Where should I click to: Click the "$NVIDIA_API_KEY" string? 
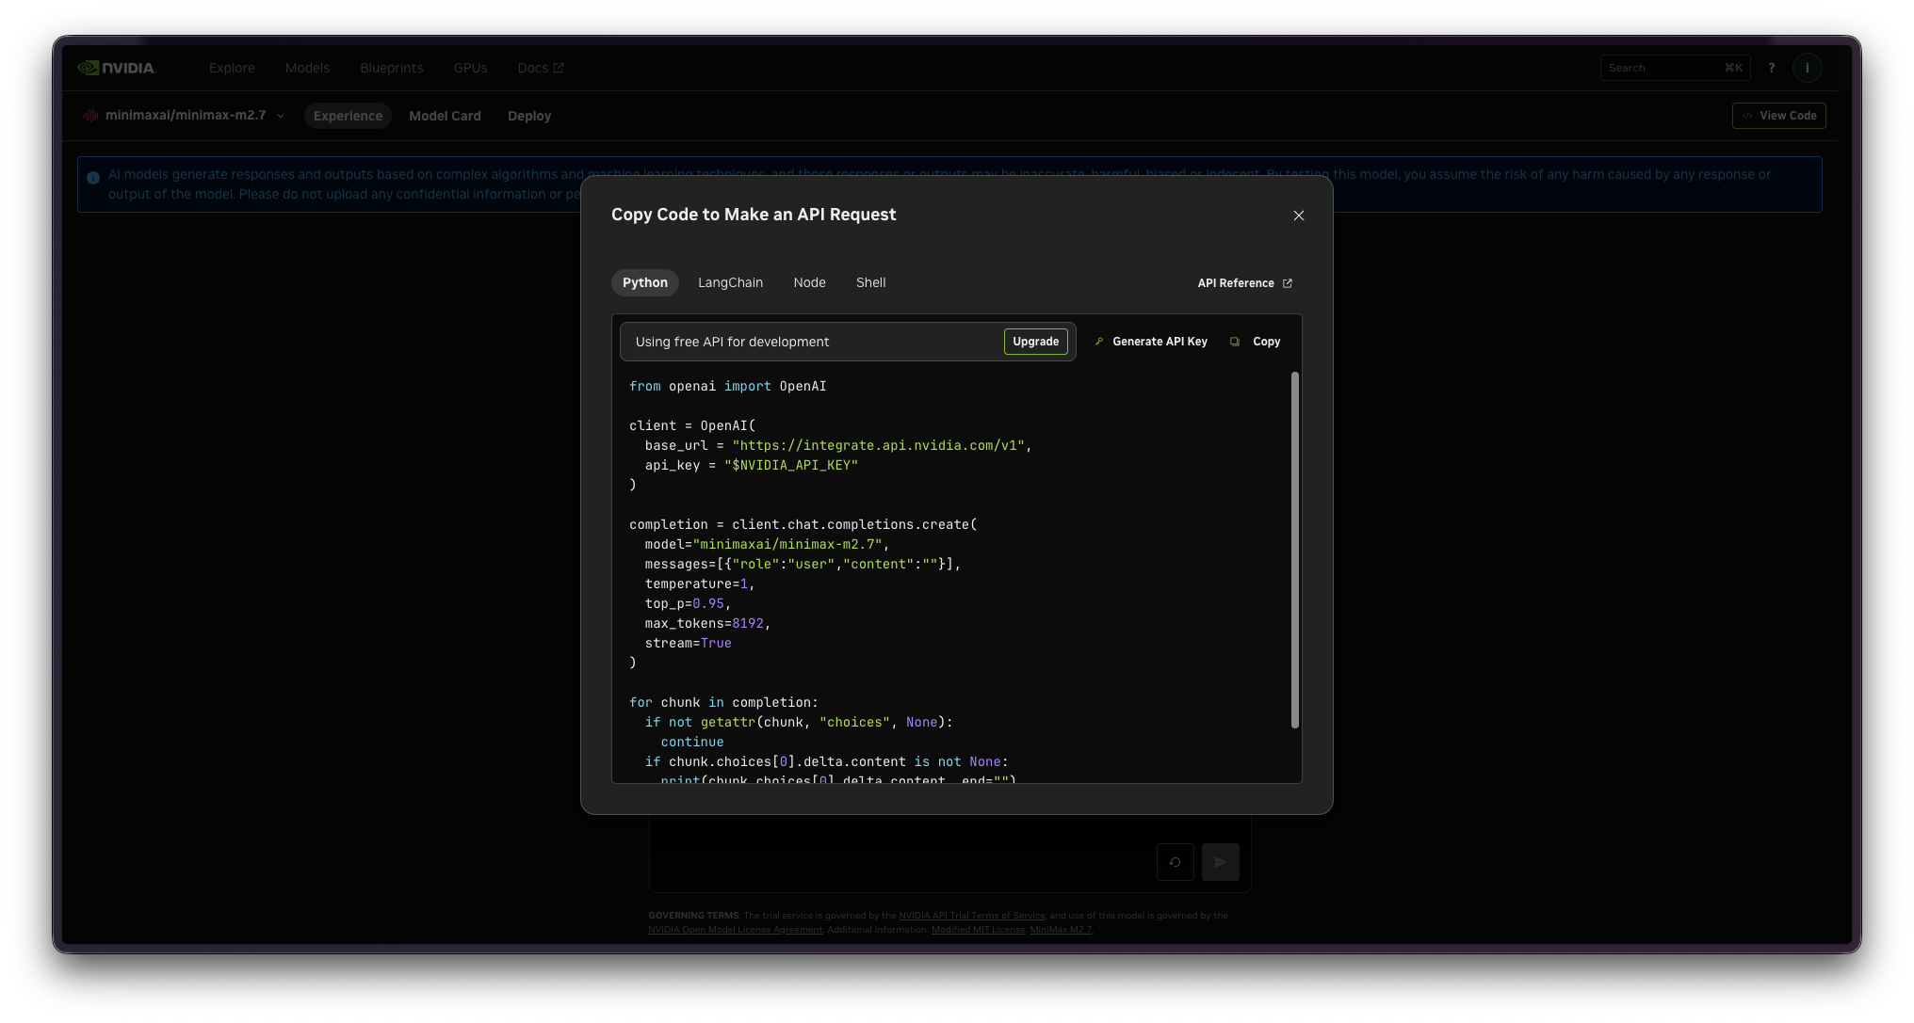[x=790, y=465]
